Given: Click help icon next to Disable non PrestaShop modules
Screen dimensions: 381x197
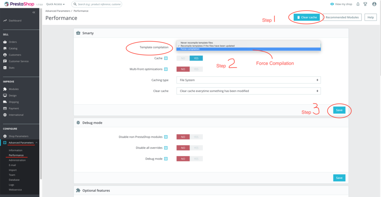Looking at the screenshot, I should [x=166, y=137].
